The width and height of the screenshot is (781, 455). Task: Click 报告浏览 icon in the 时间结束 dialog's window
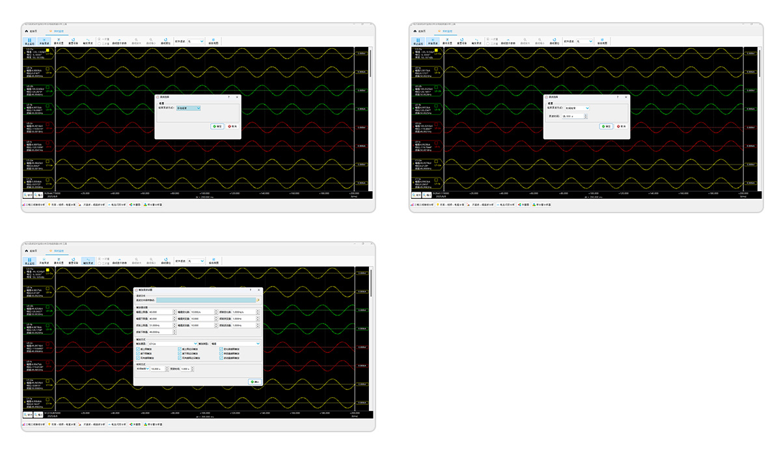pos(601,40)
